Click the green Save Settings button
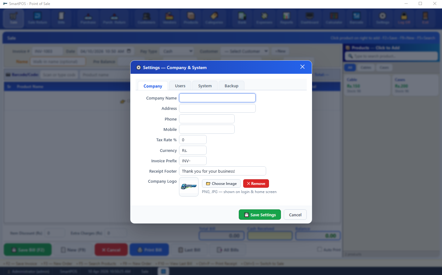Viewport: 442px width, 275px height. [260, 215]
